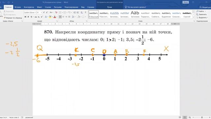Viewport: 211px width, 119px height.
Task: Toggle strikethrough text formatting
Action: coord(36,17)
